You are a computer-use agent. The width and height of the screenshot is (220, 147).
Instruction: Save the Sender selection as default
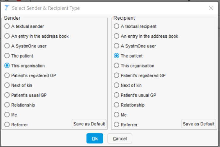(89, 124)
